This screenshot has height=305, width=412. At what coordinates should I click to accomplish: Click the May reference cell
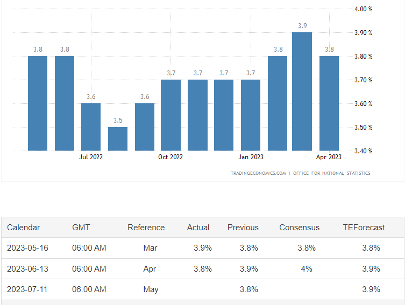point(151,289)
